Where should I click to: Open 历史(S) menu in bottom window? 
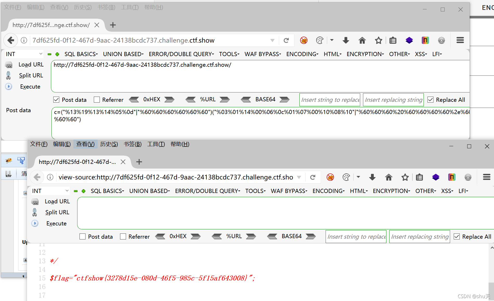click(x=109, y=144)
